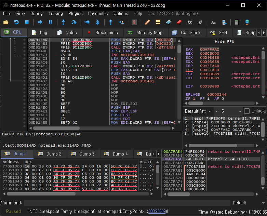Click the Step into icon
This screenshot has width=267, height=216.
63,22
